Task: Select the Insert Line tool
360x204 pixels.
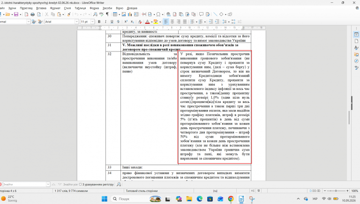Action: click(x=215, y=15)
